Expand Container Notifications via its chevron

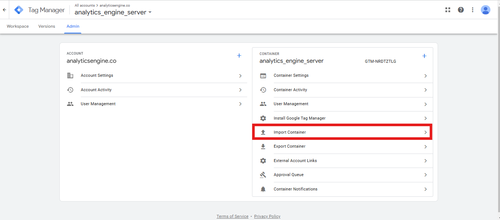(425, 189)
